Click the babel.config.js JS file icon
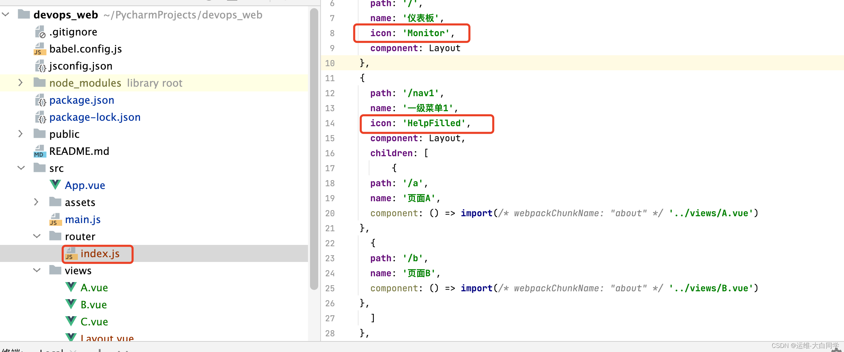 tap(40, 49)
